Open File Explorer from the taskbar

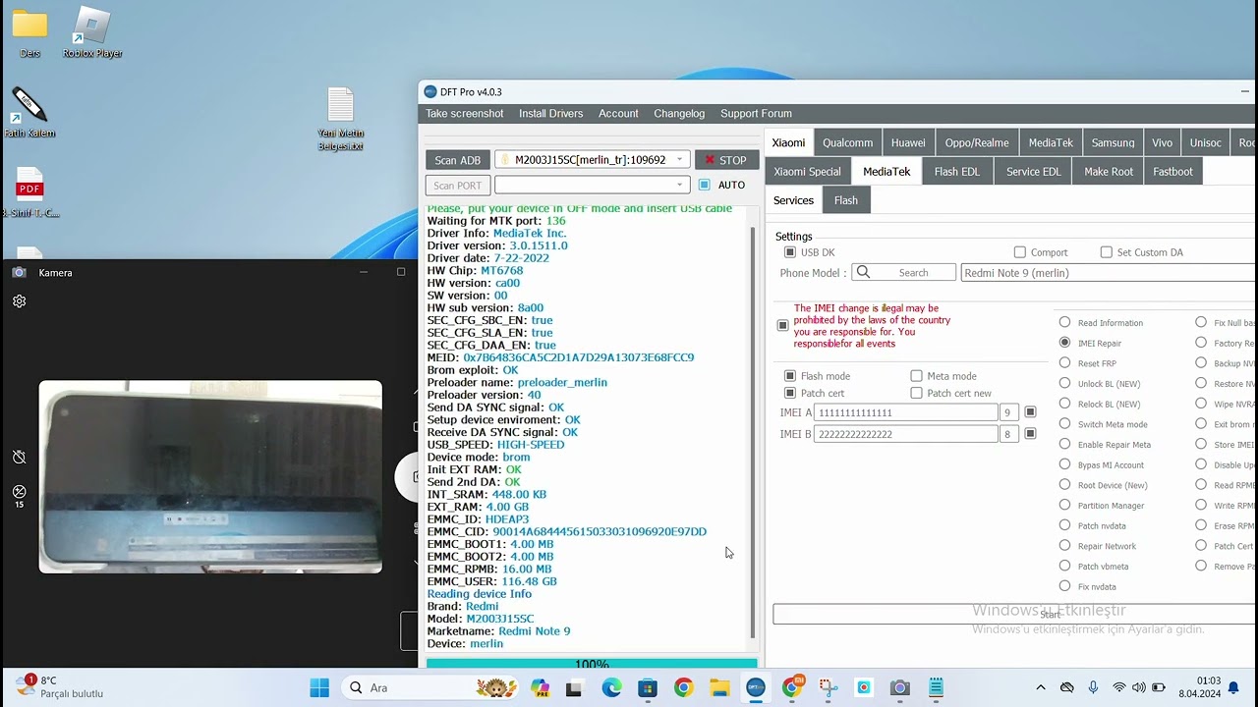pos(719,688)
